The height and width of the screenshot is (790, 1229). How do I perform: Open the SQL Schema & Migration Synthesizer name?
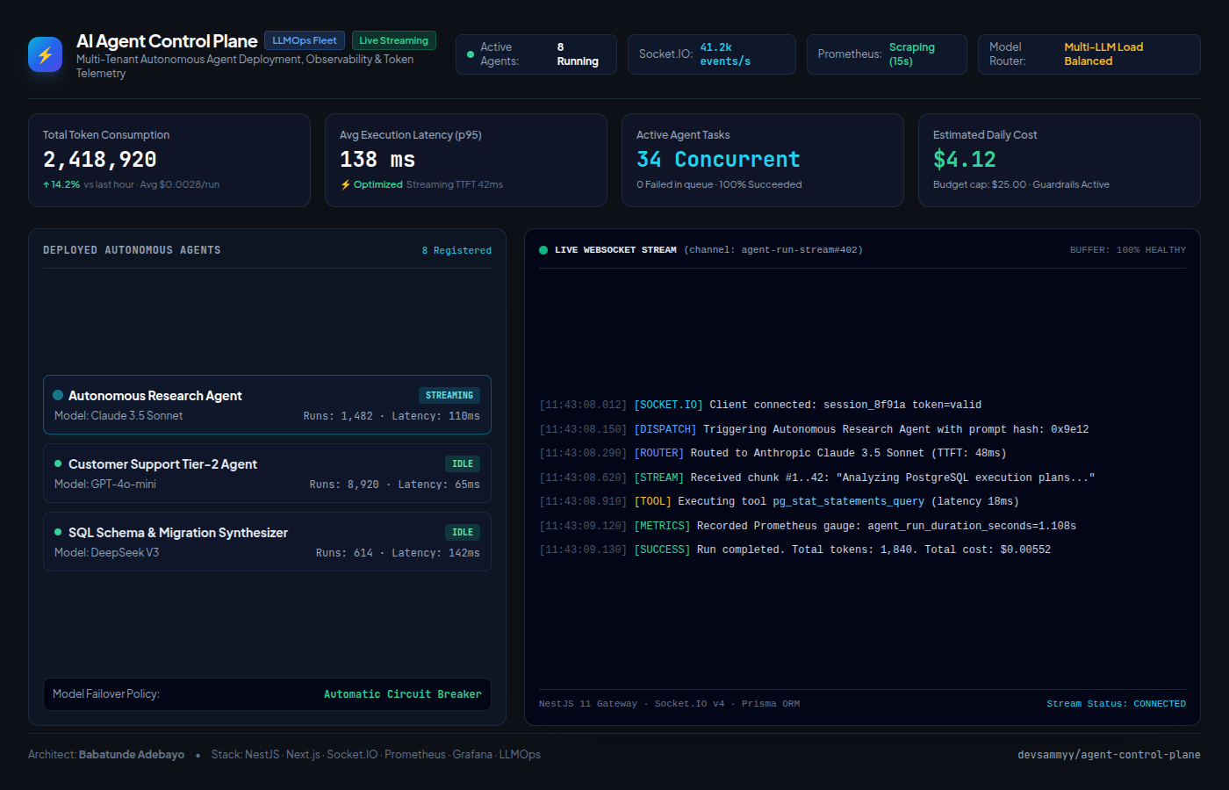[178, 533]
